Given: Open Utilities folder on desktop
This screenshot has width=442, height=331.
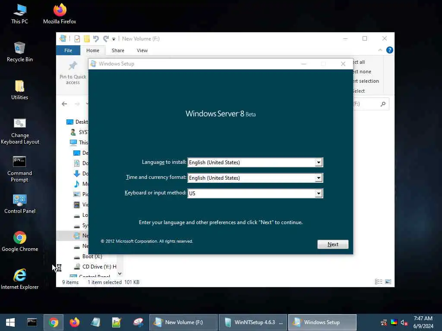Looking at the screenshot, I should 19,90.
